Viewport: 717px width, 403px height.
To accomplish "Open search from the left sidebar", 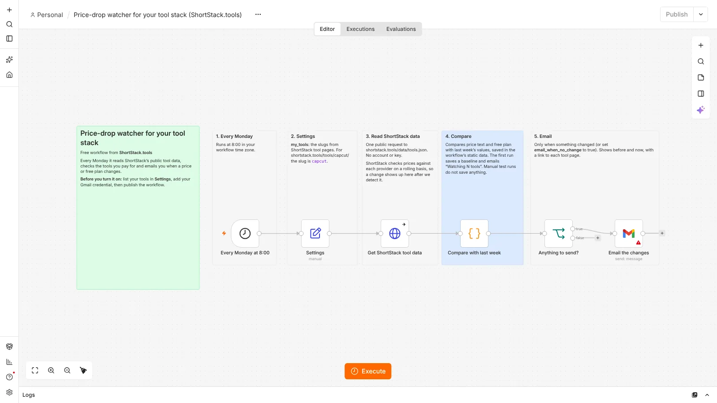I will pyautogui.click(x=9, y=24).
